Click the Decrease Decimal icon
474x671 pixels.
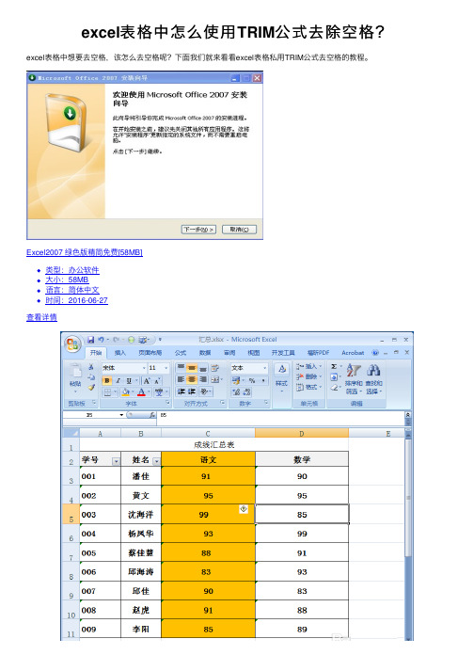pos(246,392)
